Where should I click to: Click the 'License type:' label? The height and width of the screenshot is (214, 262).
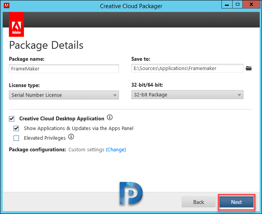[24, 86]
